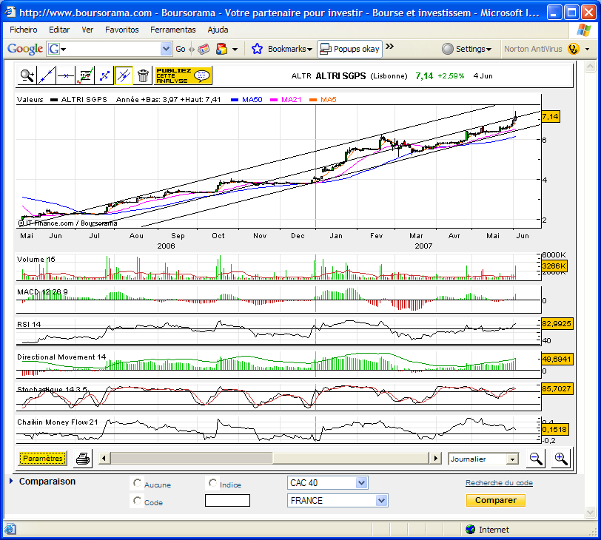Expand the Comparaison section triangle

[11, 481]
